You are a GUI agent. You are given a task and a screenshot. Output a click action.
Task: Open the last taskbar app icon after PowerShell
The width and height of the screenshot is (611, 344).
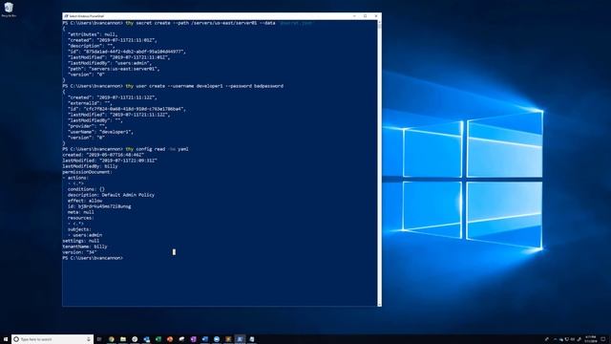[x=252, y=339]
